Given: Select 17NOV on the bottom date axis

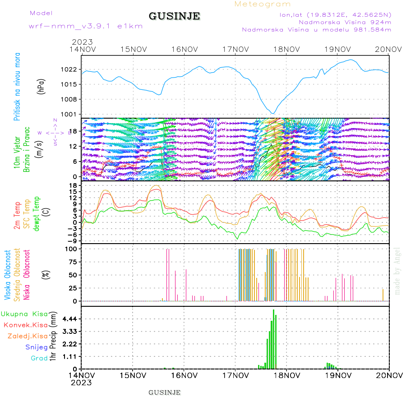Looking at the screenshot, I should click(235, 375).
